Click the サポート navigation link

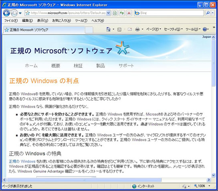[126, 65]
